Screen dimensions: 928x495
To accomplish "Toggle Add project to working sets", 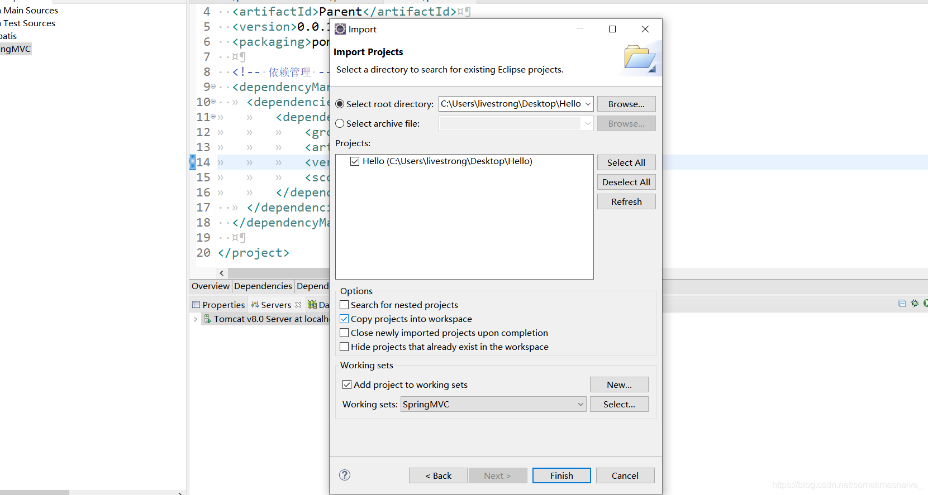I will click(x=347, y=385).
